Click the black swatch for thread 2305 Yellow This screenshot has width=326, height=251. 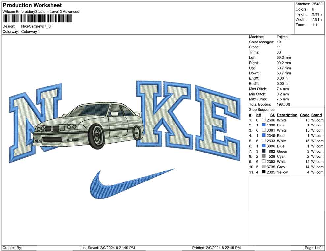264,172
